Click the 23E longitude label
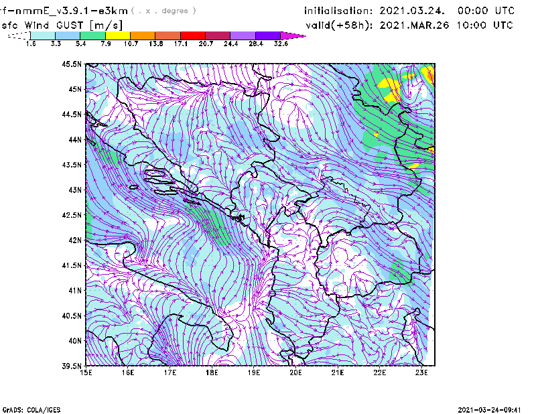The height and width of the screenshot is (414, 536). [421, 372]
